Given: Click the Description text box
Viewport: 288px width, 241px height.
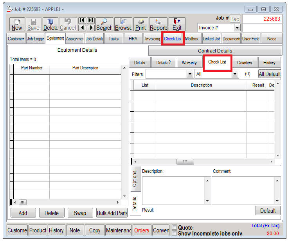Looking at the screenshot, I should point(173,190).
